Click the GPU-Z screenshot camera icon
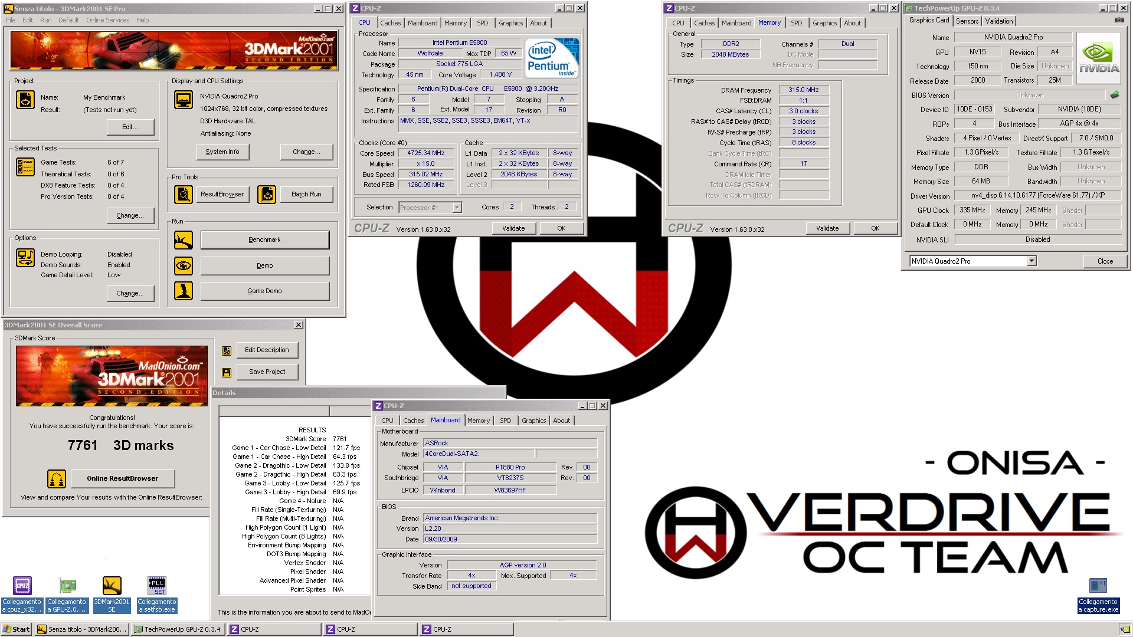Viewport: 1133px width, 637px height. click(x=1119, y=20)
